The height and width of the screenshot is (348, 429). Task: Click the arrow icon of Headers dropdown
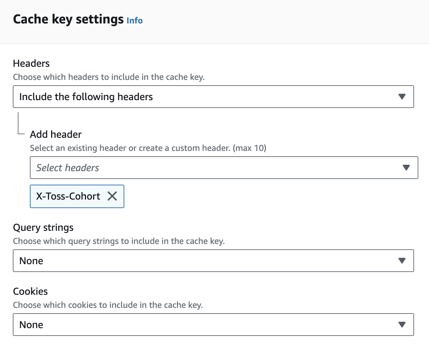pos(402,97)
